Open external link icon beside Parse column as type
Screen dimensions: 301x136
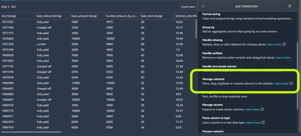point(263,122)
